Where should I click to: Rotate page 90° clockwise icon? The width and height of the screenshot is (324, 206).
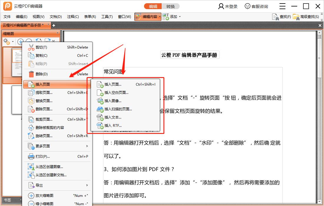pyautogui.click(x=48, y=40)
